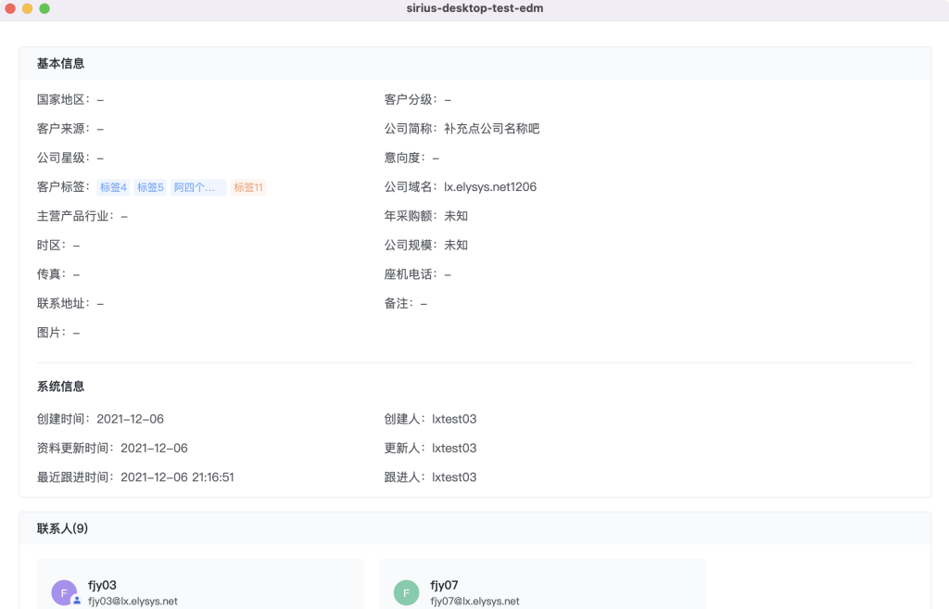949x609 pixels.
Task: Click the 基本信息 section header
Action: pos(61,64)
